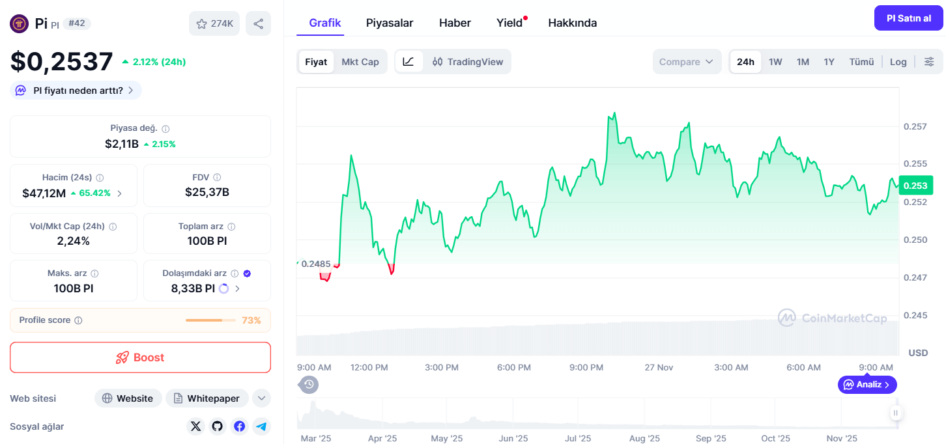This screenshot has height=444, width=946.
Task: Open the GitHub social icon
Action: click(218, 426)
